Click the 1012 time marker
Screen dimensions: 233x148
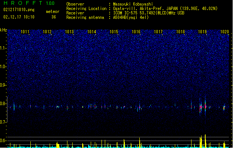pyautogui.click(x=47, y=32)
